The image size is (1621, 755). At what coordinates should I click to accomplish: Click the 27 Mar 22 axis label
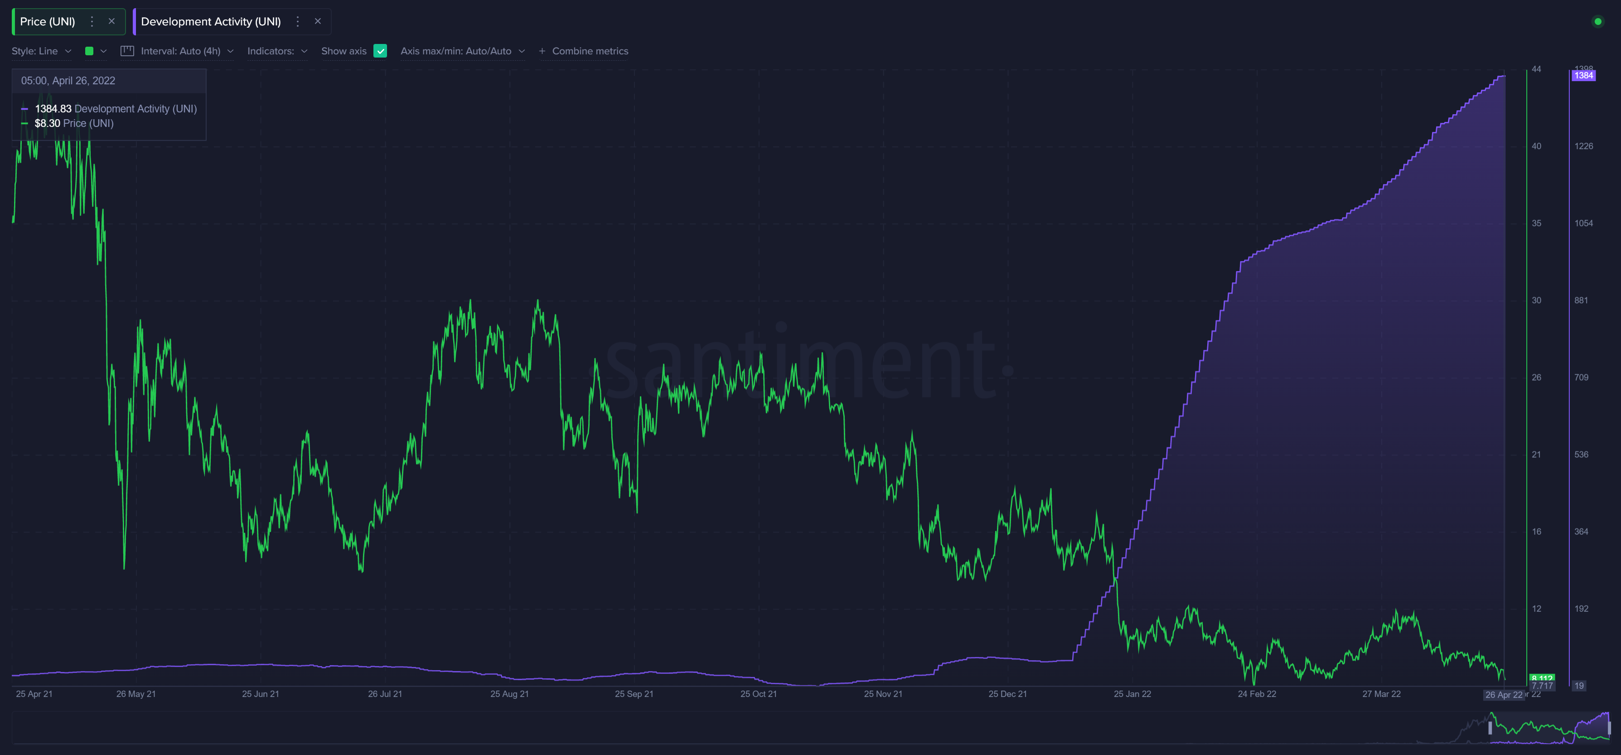[1381, 694]
